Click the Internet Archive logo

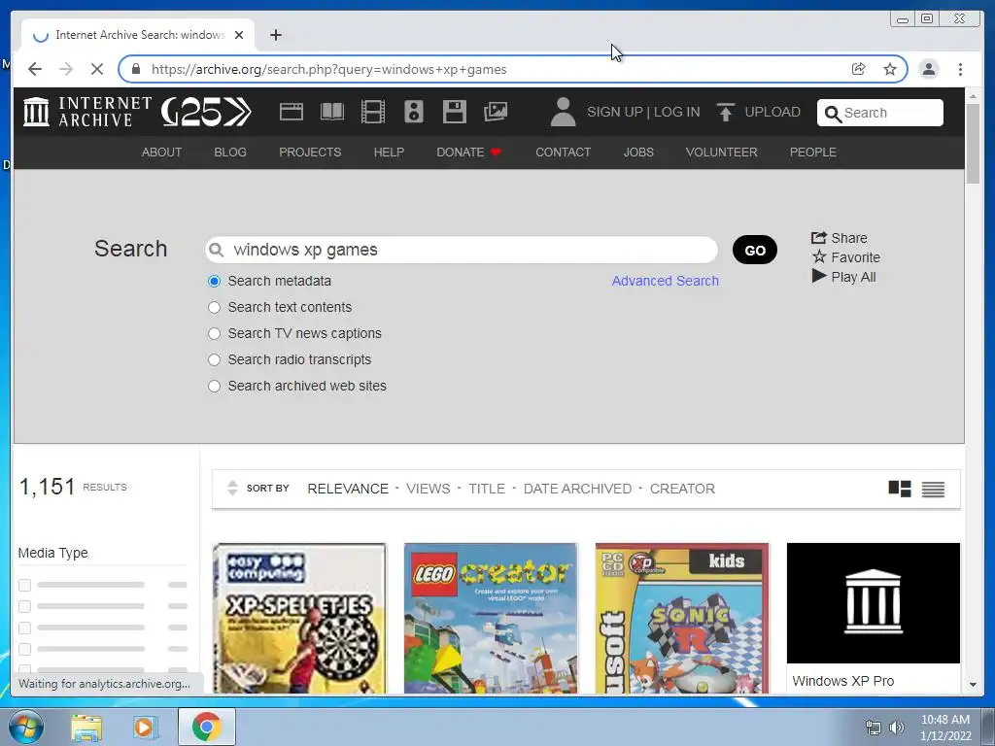(x=87, y=112)
